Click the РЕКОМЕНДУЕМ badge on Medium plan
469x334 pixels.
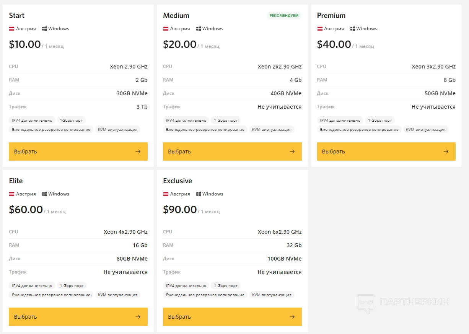pyautogui.click(x=284, y=16)
